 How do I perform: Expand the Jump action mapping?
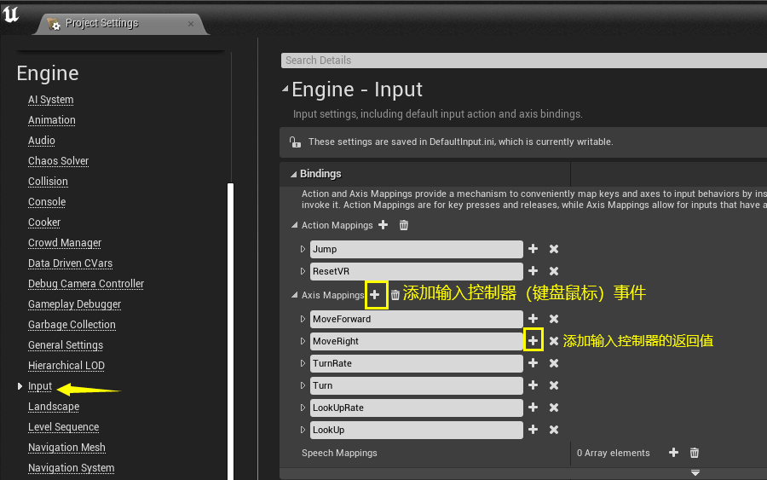pyautogui.click(x=303, y=249)
